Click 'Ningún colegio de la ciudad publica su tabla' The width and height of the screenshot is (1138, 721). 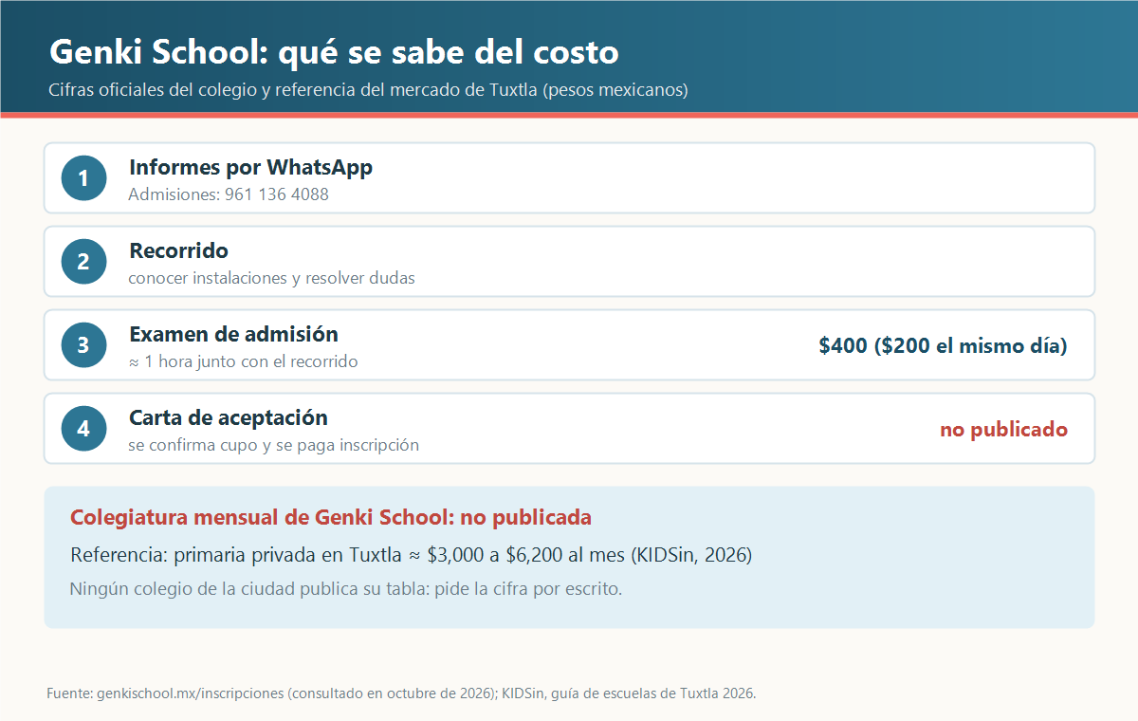click(345, 589)
